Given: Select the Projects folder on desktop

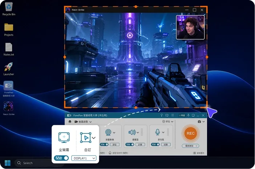Looking at the screenshot, I should pos(9,30).
